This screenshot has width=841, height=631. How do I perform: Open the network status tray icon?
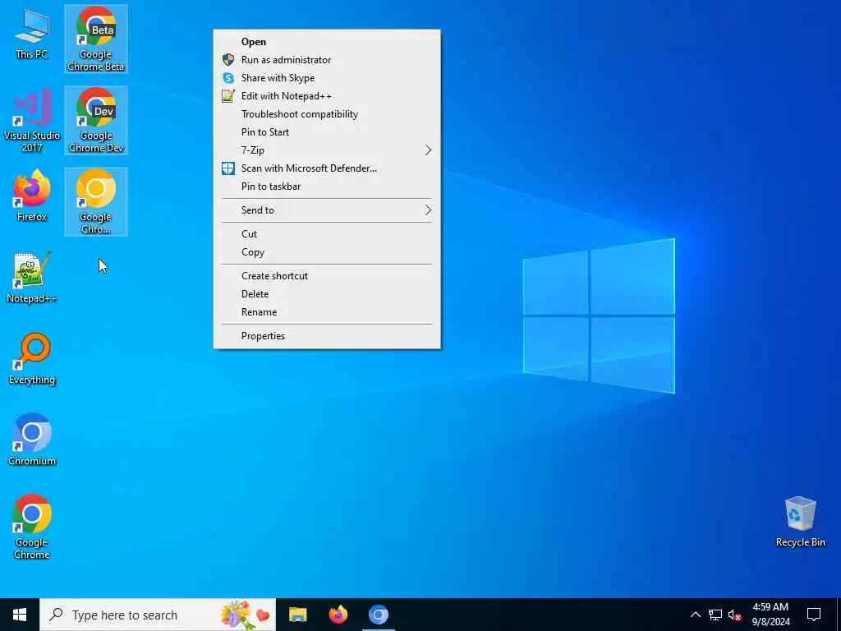(715, 615)
